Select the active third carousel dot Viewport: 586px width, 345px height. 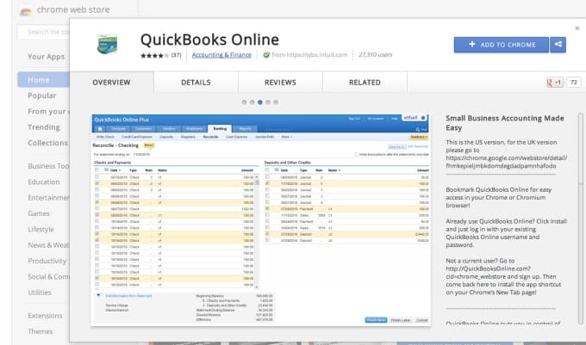point(260,102)
